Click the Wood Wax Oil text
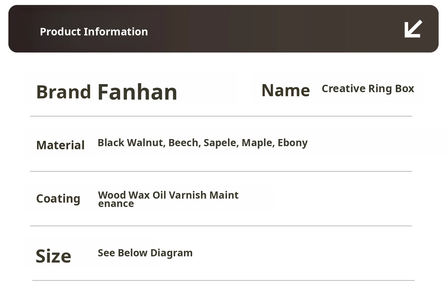Image resolution: width=447 pixels, height=288 pixels. pos(132,195)
